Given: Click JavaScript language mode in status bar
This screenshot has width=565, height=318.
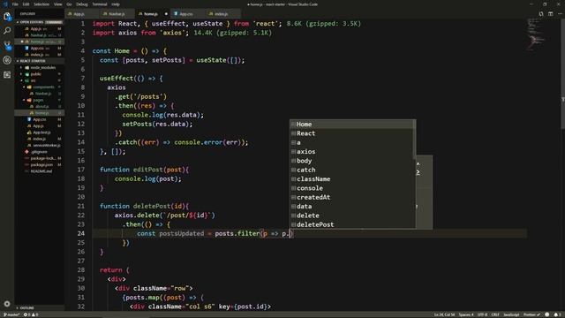Looking at the screenshot, I should [x=511, y=314].
